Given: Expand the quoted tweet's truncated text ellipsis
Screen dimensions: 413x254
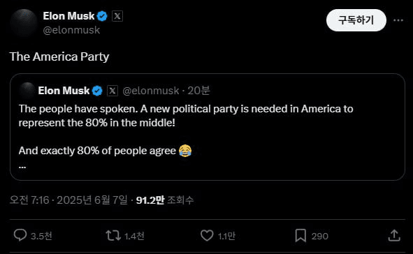Looking at the screenshot, I should 22,167.
